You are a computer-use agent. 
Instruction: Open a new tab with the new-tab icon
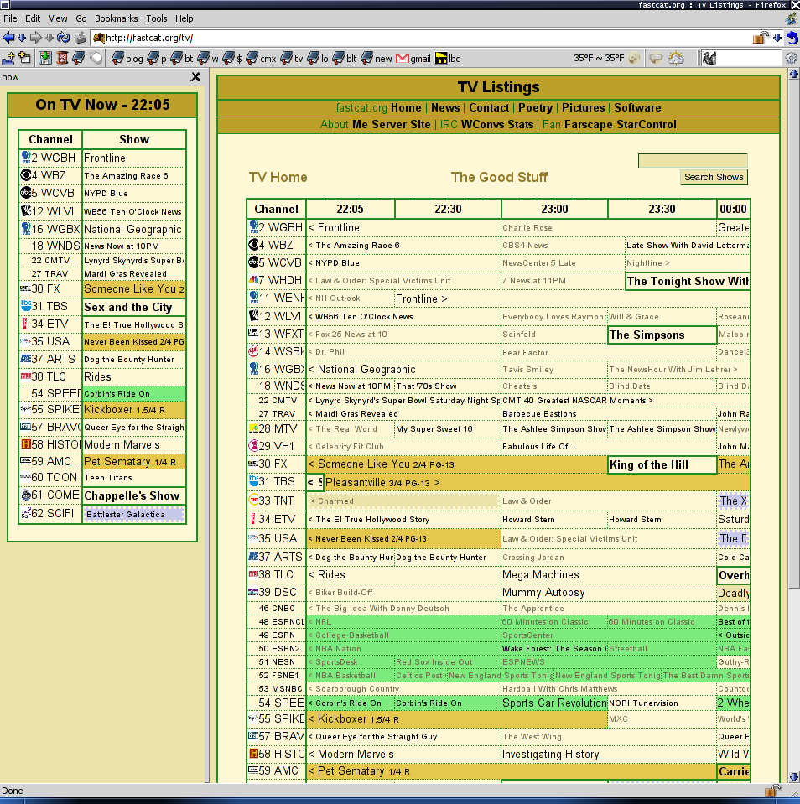(x=24, y=58)
